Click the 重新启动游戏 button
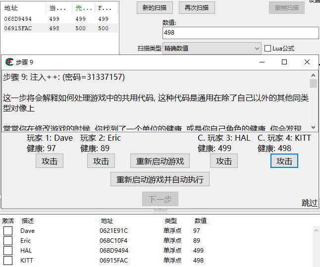Image resolution: width=320 pixels, height=267 pixels. 160,161
